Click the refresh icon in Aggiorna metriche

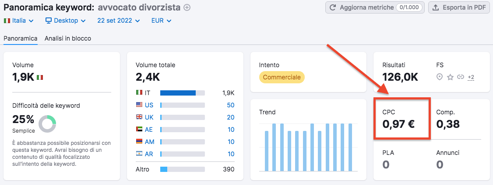click(333, 7)
